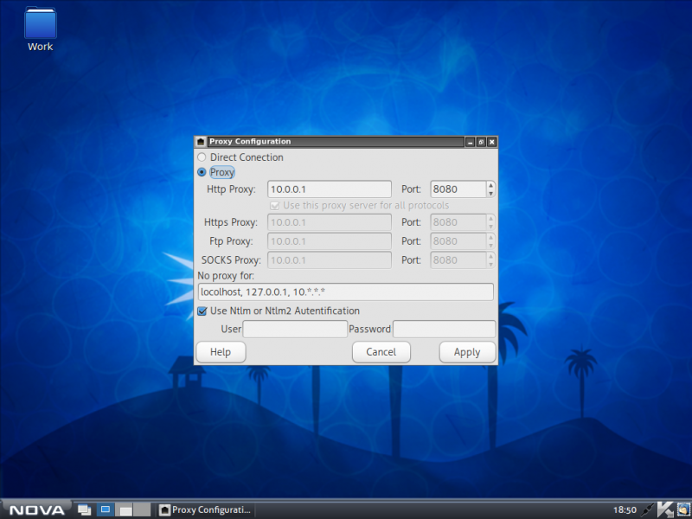The height and width of the screenshot is (519, 692).
Task: Switch to the first workspace in pager
Action: pyautogui.click(x=105, y=509)
